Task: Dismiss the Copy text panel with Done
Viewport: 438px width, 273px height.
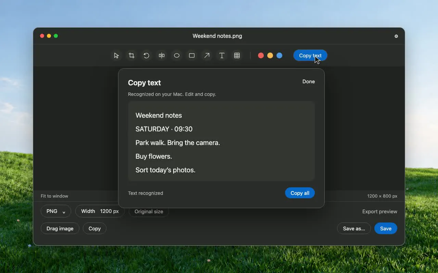Action: [309, 82]
